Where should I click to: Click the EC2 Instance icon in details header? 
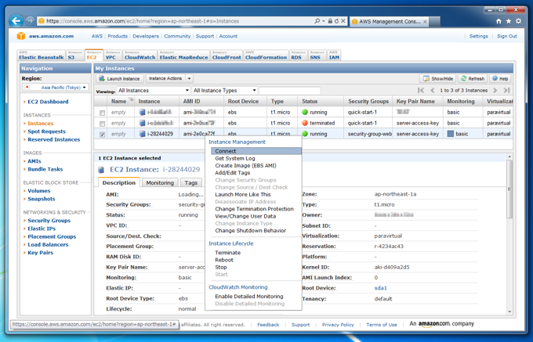tap(101, 170)
